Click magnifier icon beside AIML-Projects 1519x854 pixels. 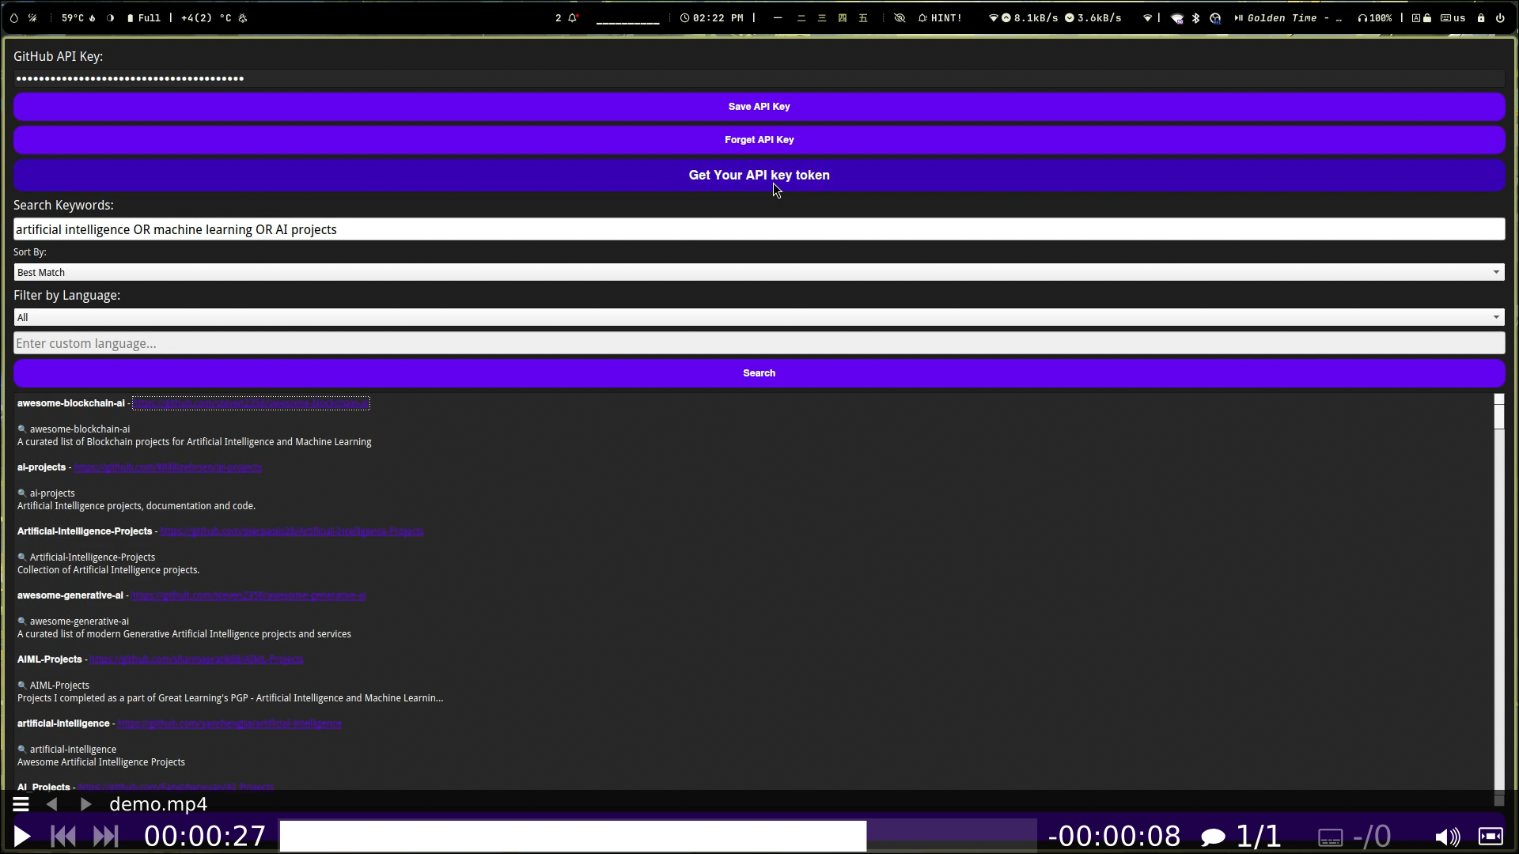click(22, 686)
